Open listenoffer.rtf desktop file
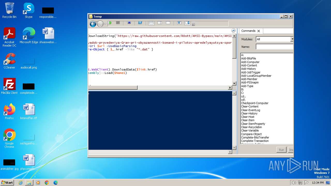Image resolution: width=331 pixels, height=186 pixels. [x=29, y=112]
